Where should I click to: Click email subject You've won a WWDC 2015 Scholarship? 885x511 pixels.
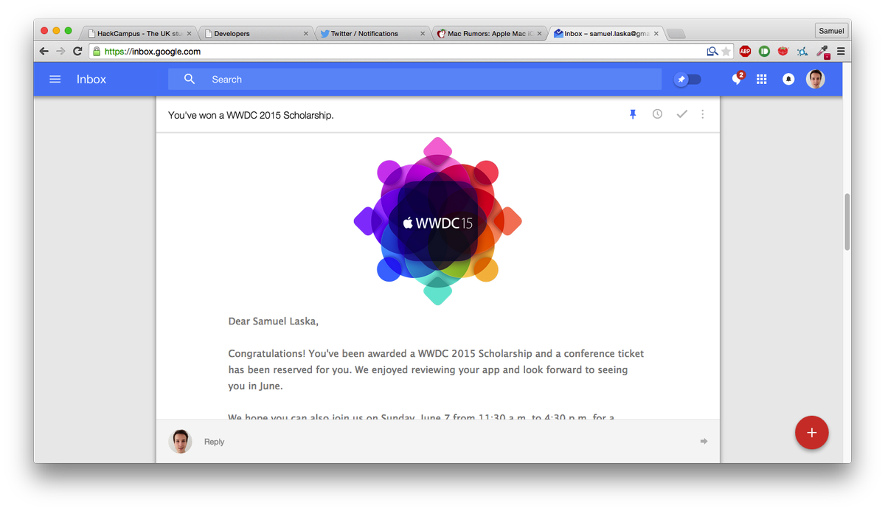click(251, 115)
